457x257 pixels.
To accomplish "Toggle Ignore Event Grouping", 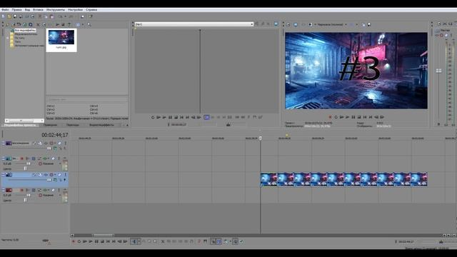I will (241, 241).
